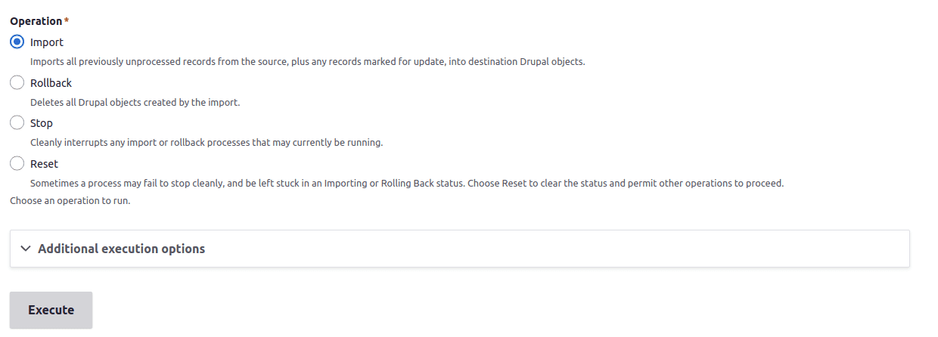938x337 pixels.
Task: Click the "Rollback" label text
Action: click(x=51, y=82)
